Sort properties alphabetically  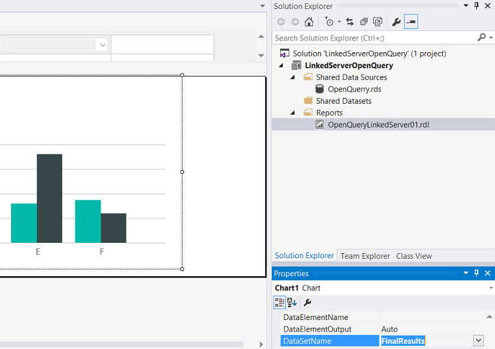[292, 302]
